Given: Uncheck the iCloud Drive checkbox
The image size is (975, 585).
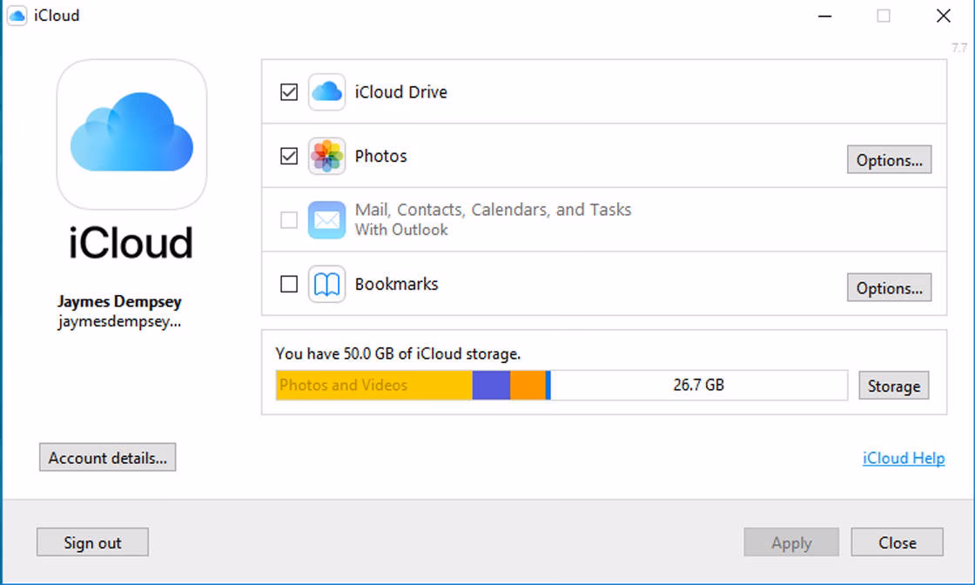Looking at the screenshot, I should [289, 91].
